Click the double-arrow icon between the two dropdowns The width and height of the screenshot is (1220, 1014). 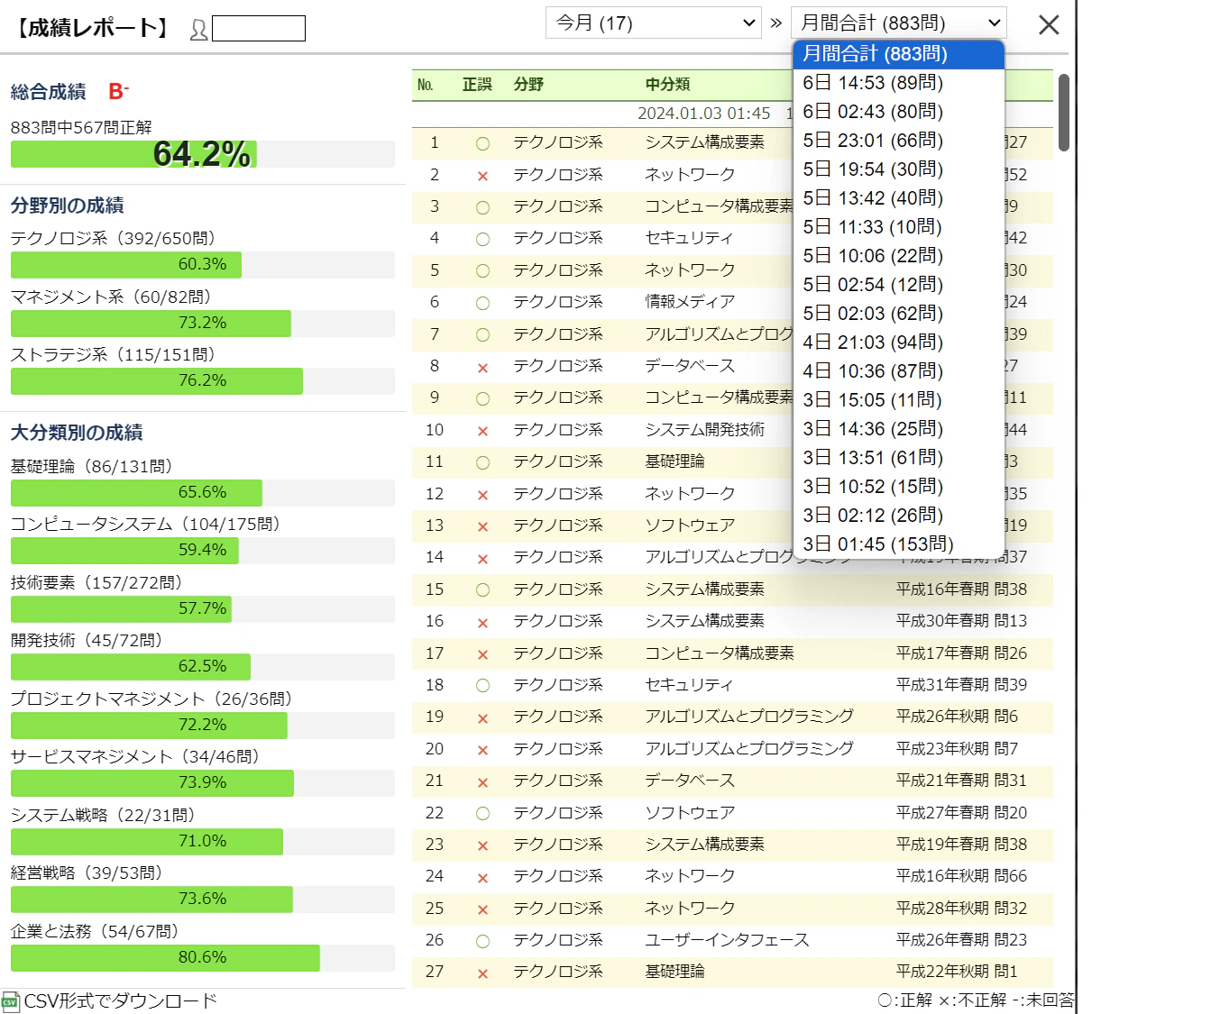[x=776, y=23]
